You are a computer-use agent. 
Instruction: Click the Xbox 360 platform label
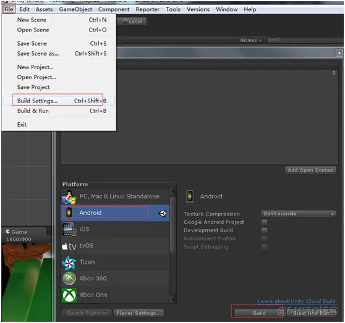pyautogui.click(x=93, y=279)
